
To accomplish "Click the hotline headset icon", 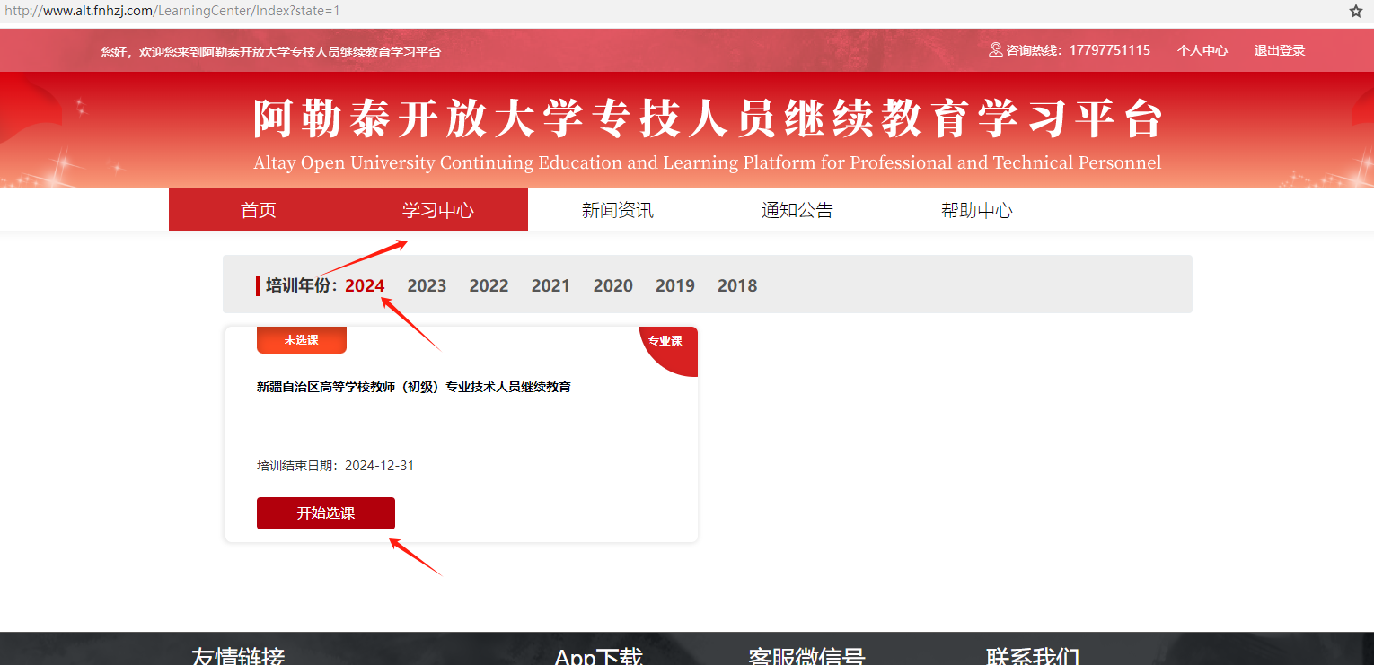I will (x=995, y=50).
